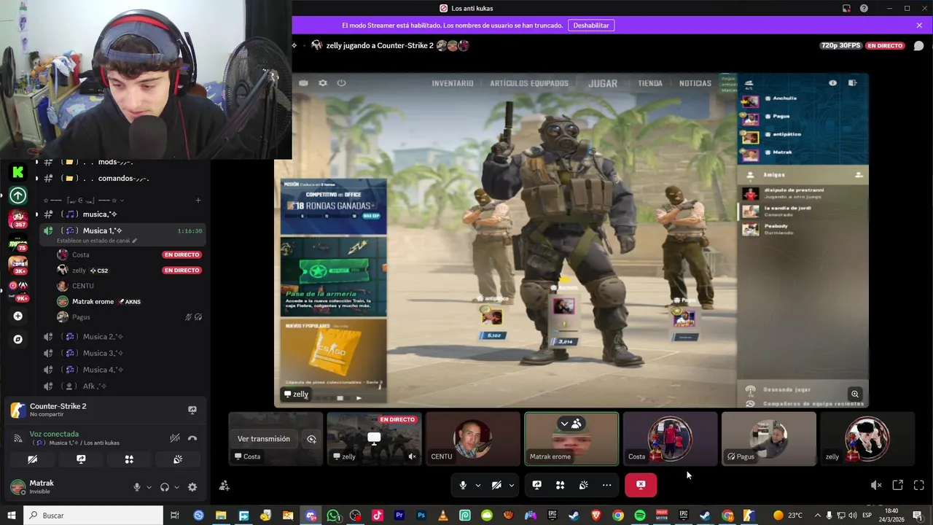Unmute zelly stream tile speaker icon
933x525 pixels.
pyautogui.click(x=412, y=456)
